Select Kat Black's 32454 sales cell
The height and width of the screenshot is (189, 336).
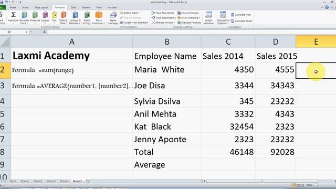click(228, 127)
